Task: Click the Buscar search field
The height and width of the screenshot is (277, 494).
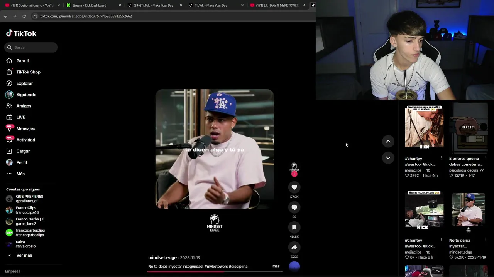Action: tap(31, 47)
